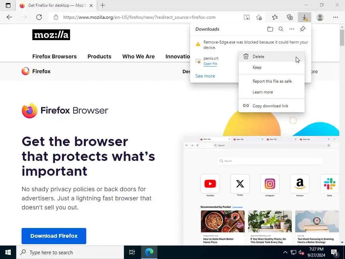Click the lock icon in address bar
Screen dimensions: 345x259
(56, 17)
